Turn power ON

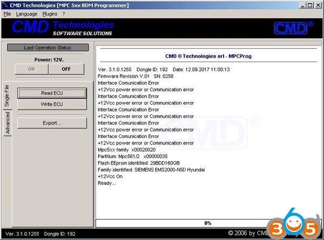pos(31,69)
